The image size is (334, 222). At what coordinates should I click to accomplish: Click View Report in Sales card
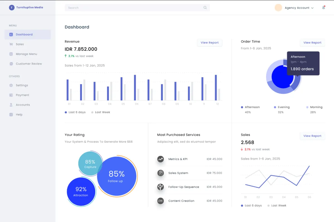click(x=312, y=136)
